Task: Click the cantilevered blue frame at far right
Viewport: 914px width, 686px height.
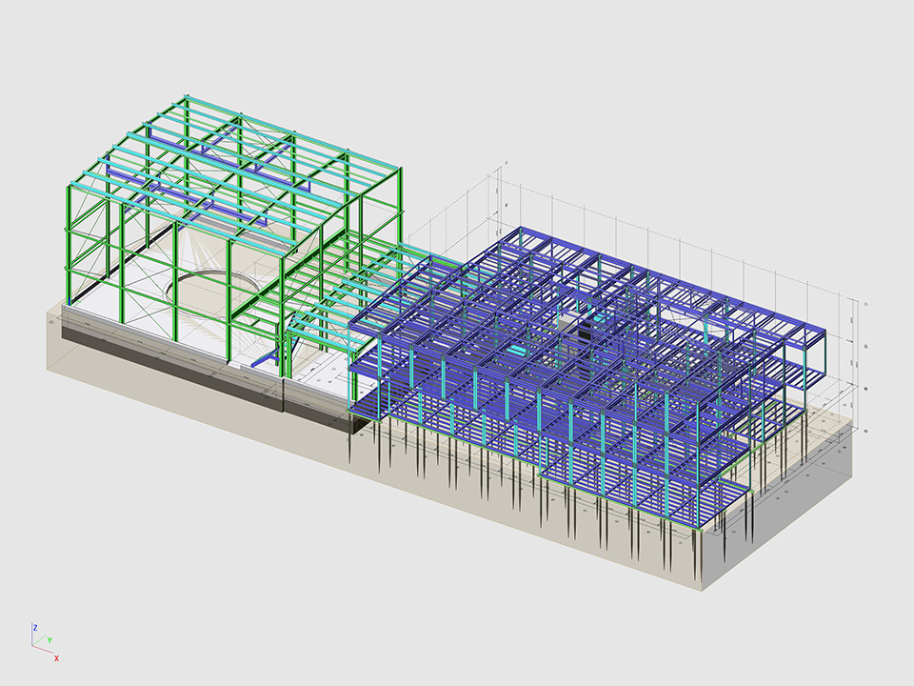Action: pos(809,353)
